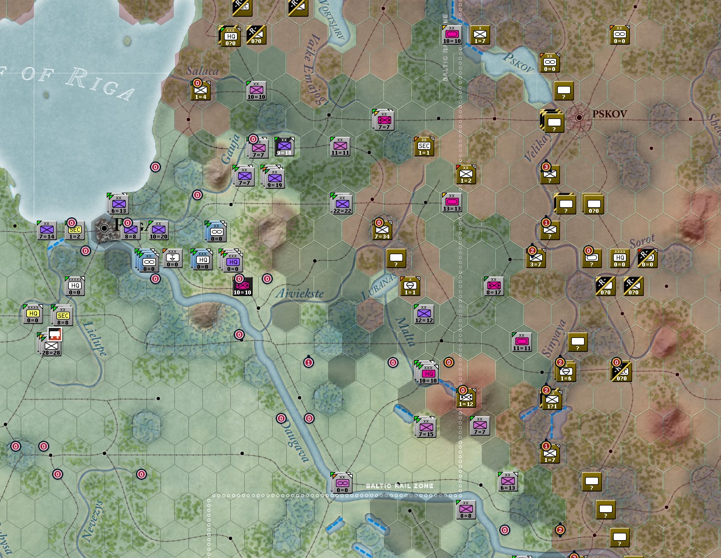
Task: Select the purple XXX HQ stack
Action: click(231, 260)
